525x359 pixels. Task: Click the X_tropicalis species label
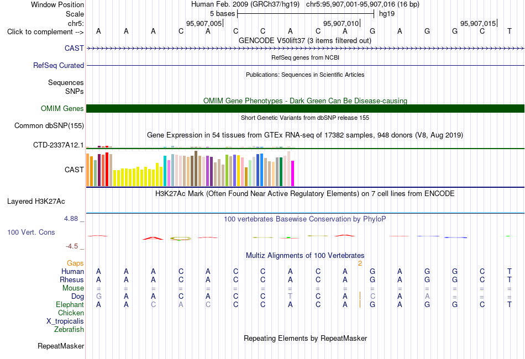click(65, 321)
